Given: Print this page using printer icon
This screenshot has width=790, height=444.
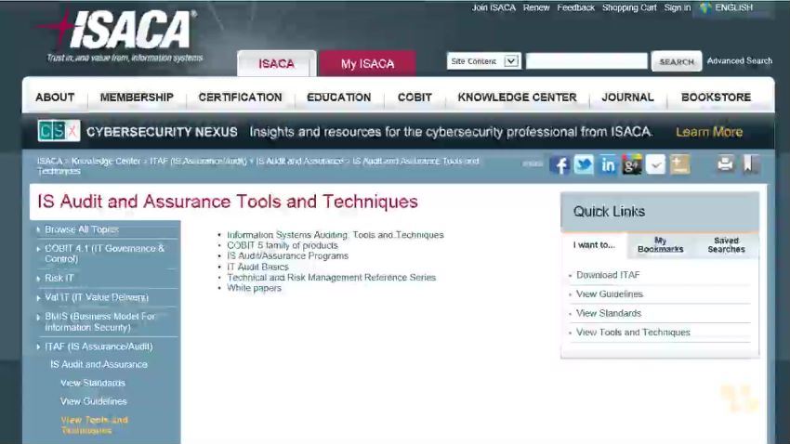Looking at the screenshot, I should (725, 163).
